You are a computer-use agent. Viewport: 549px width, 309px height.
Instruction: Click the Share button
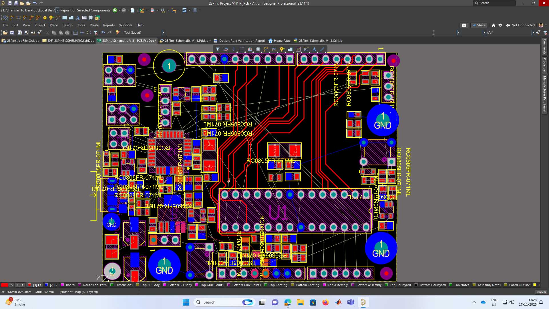(x=479, y=25)
